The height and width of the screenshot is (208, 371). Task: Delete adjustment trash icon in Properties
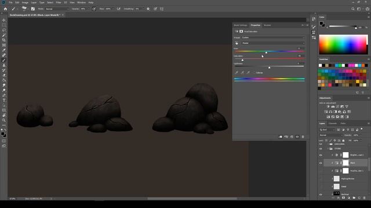(x=303, y=137)
